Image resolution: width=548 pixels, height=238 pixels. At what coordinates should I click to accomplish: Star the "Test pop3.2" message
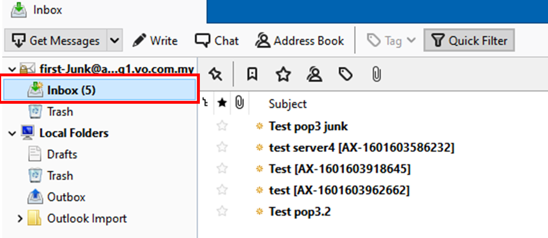[x=222, y=211]
